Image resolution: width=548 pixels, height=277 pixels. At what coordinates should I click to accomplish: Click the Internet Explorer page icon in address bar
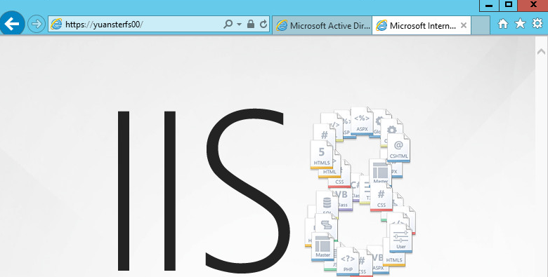click(56, 24)
